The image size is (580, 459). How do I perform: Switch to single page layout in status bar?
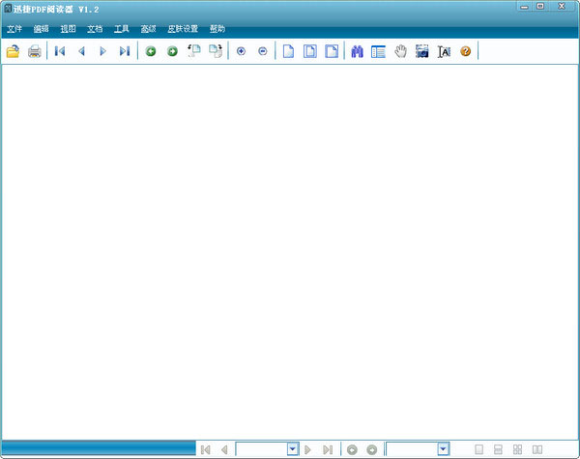(478, 449)
